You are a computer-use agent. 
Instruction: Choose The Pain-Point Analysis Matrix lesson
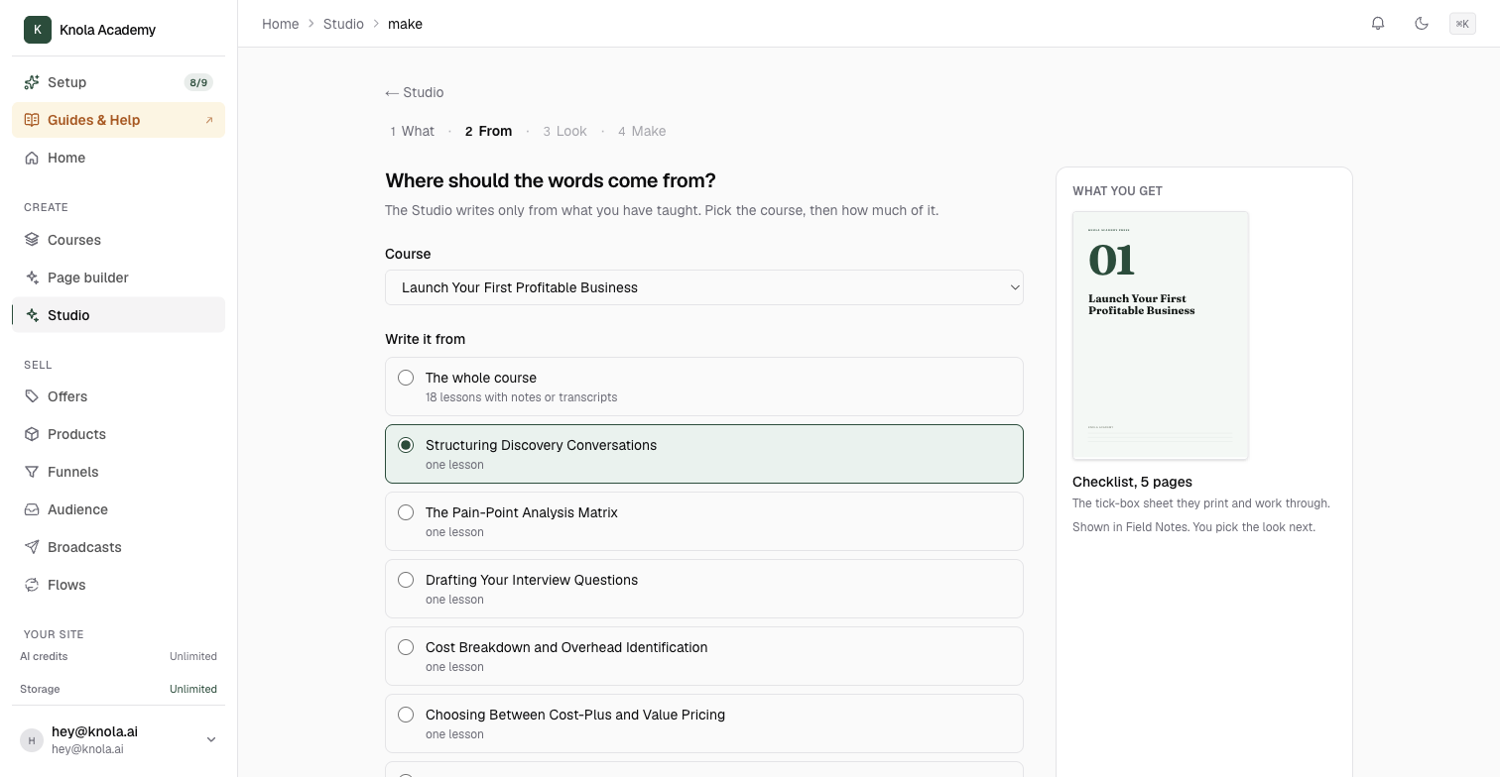(704, 521)
